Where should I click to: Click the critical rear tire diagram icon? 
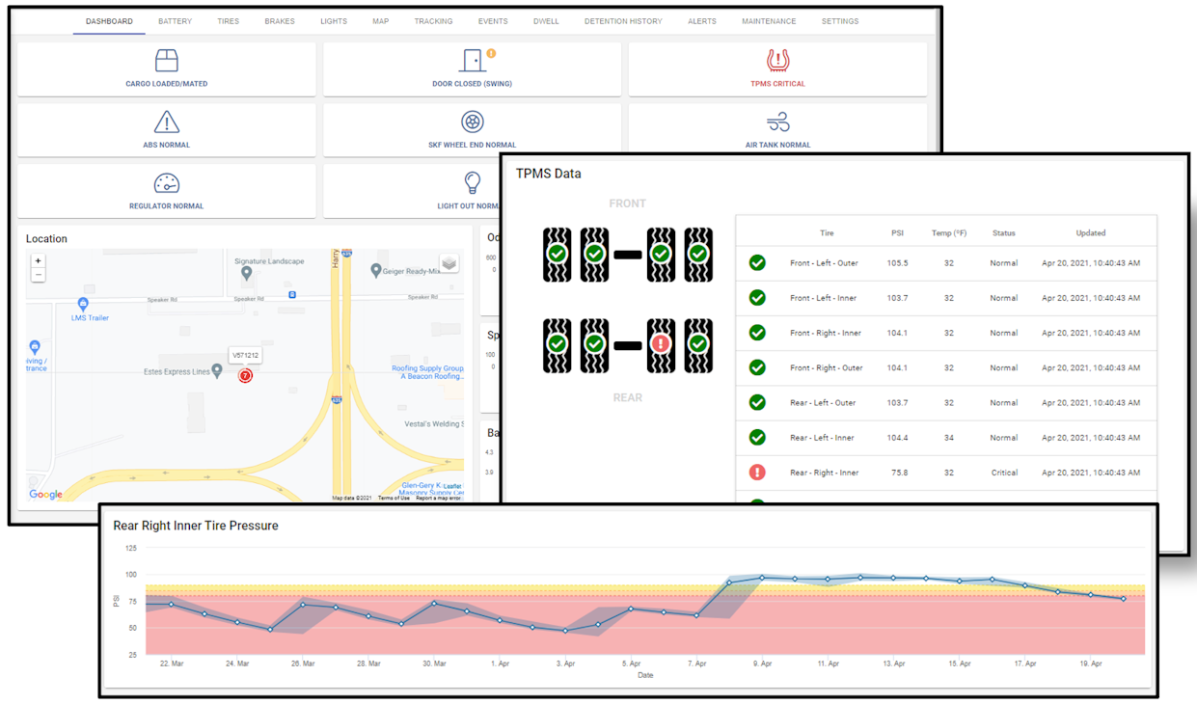tap(661, 344)
